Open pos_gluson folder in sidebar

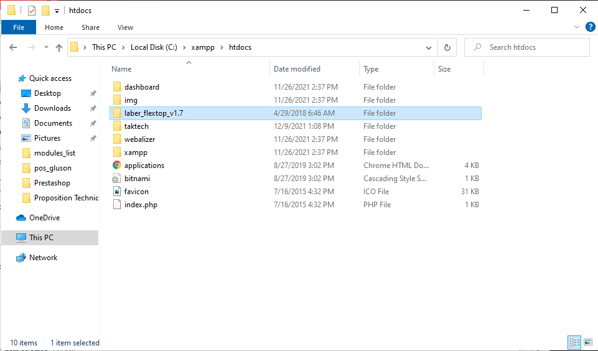[x=53, y=168]
